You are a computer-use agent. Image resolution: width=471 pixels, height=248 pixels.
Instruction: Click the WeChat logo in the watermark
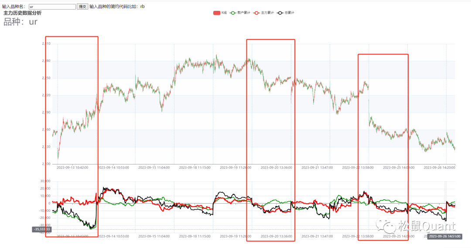click(x=386, y=226)
